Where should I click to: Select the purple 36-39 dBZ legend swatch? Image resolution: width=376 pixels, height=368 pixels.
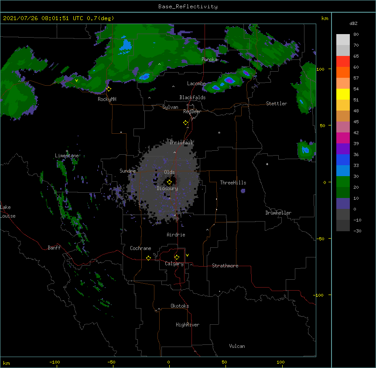(x=343, y=149)
